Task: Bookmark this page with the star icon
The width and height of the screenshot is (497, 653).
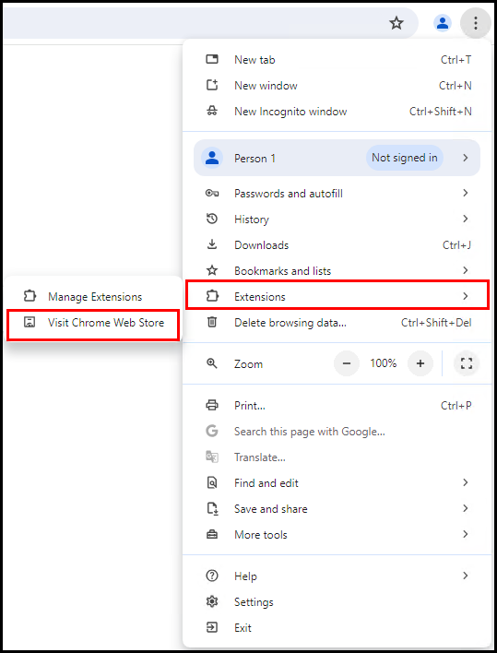Action: [x=396, y=23]
